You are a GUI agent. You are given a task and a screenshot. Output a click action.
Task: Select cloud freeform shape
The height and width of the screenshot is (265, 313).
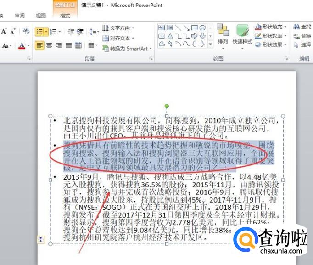tap(162, 44)
